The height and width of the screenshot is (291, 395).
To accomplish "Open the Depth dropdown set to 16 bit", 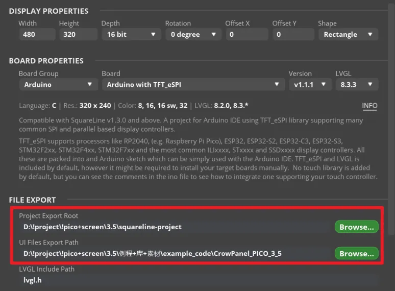I will (x=131, y=35).
